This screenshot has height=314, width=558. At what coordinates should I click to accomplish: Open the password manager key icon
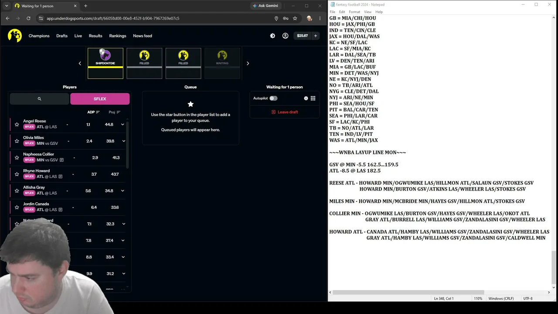click(286, 18)
